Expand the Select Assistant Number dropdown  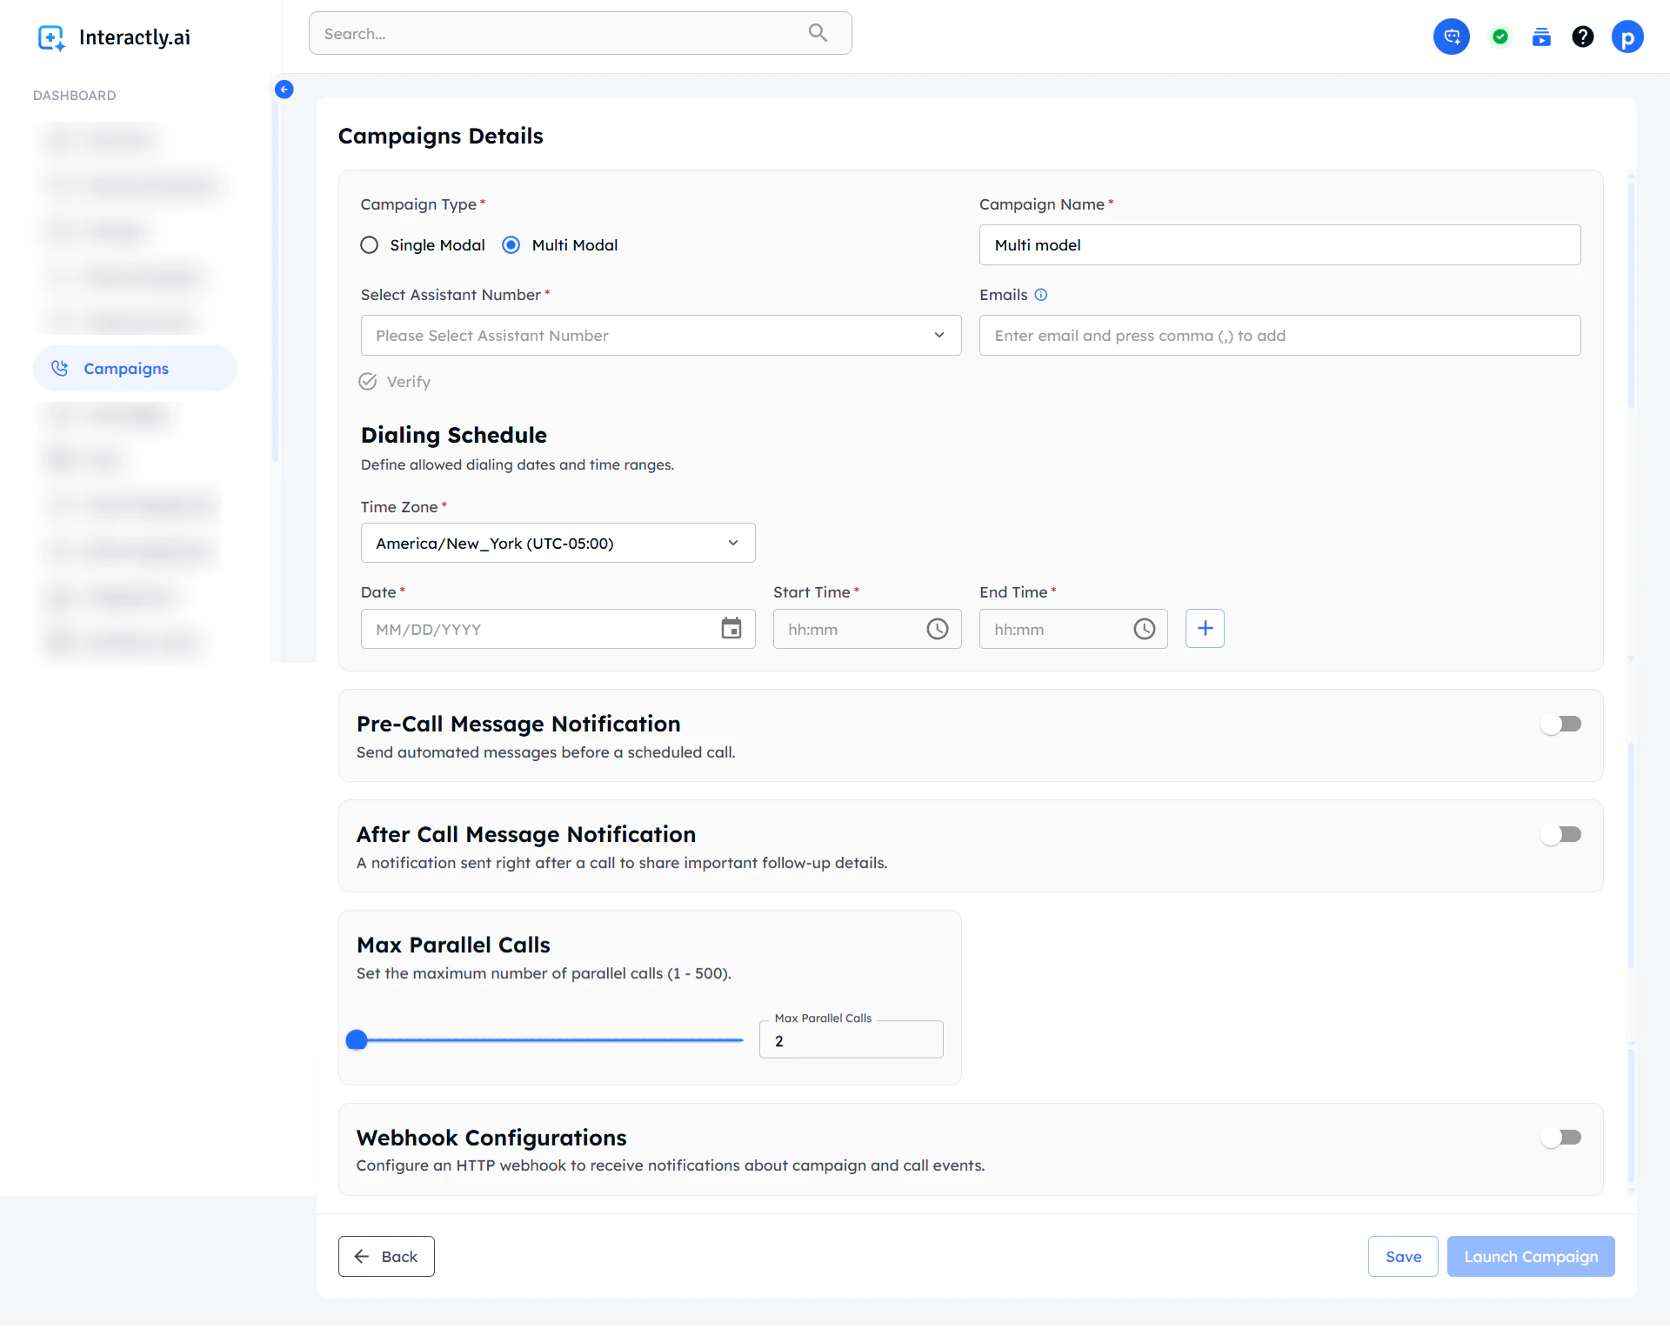[x=660, y=336]
